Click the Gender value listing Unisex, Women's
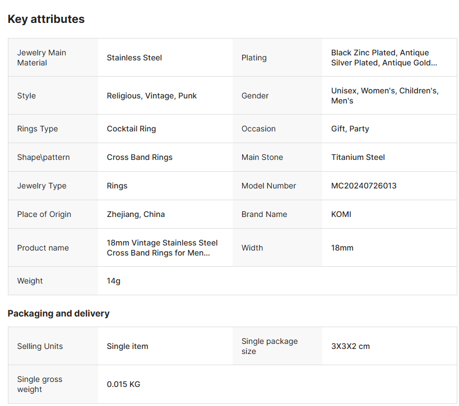Viewport: 459px width, 406px height. (x=384, y=96)
